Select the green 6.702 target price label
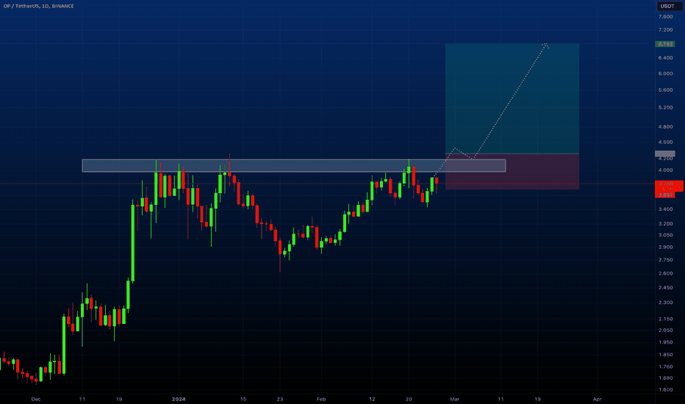The height and width of the screenshot is (404, 685). [665, 44]
